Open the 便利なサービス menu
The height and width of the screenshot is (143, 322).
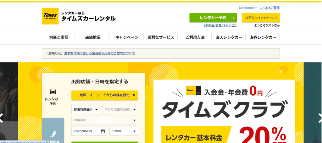[x=161, y=37]
